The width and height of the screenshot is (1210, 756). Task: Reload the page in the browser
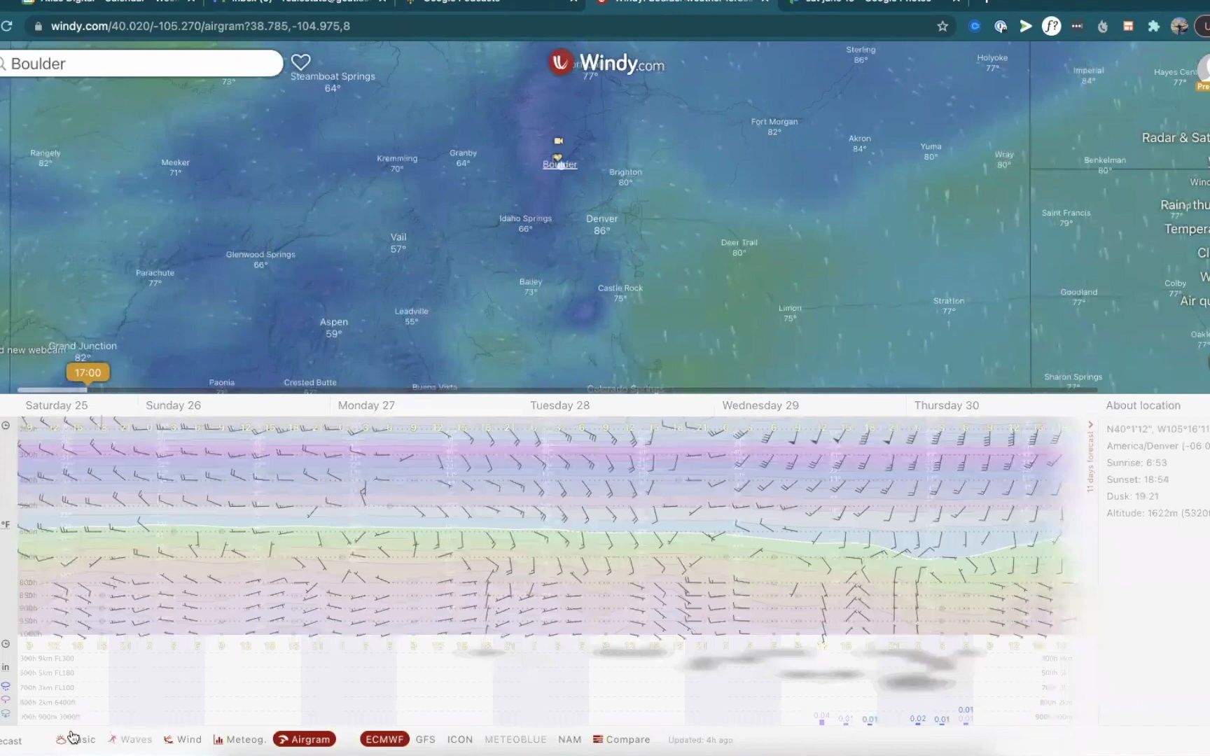pyautogui.click(x=6, y=26)
